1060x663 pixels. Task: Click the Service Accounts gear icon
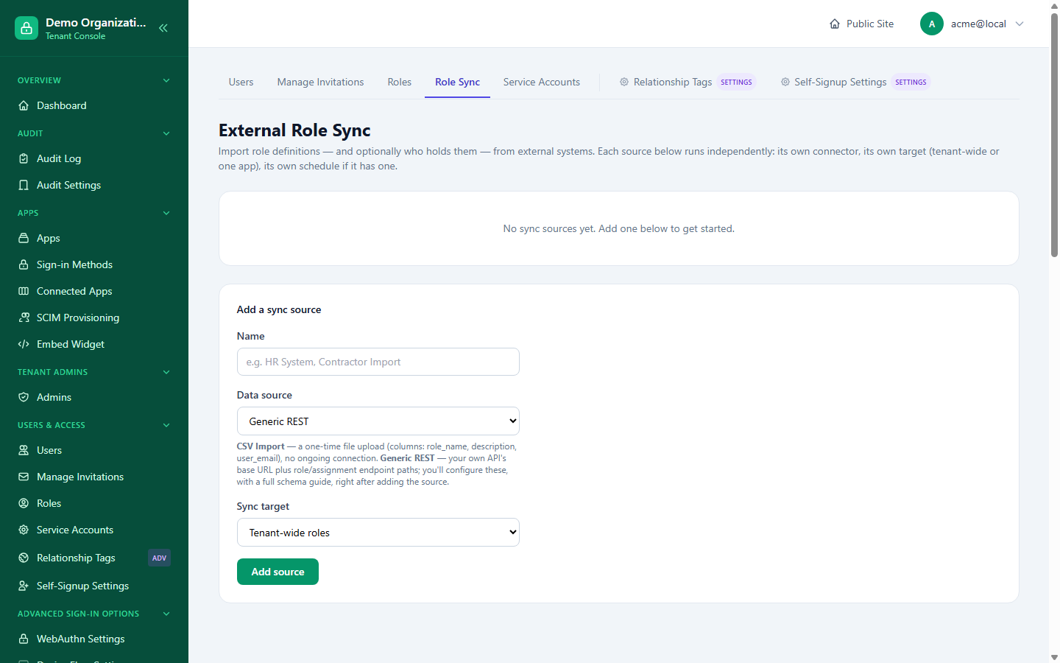pyautogui.click(x=24, y=530)
